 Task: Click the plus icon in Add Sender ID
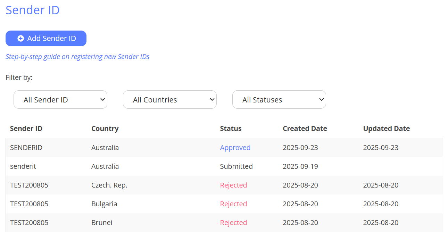(20, 39)
